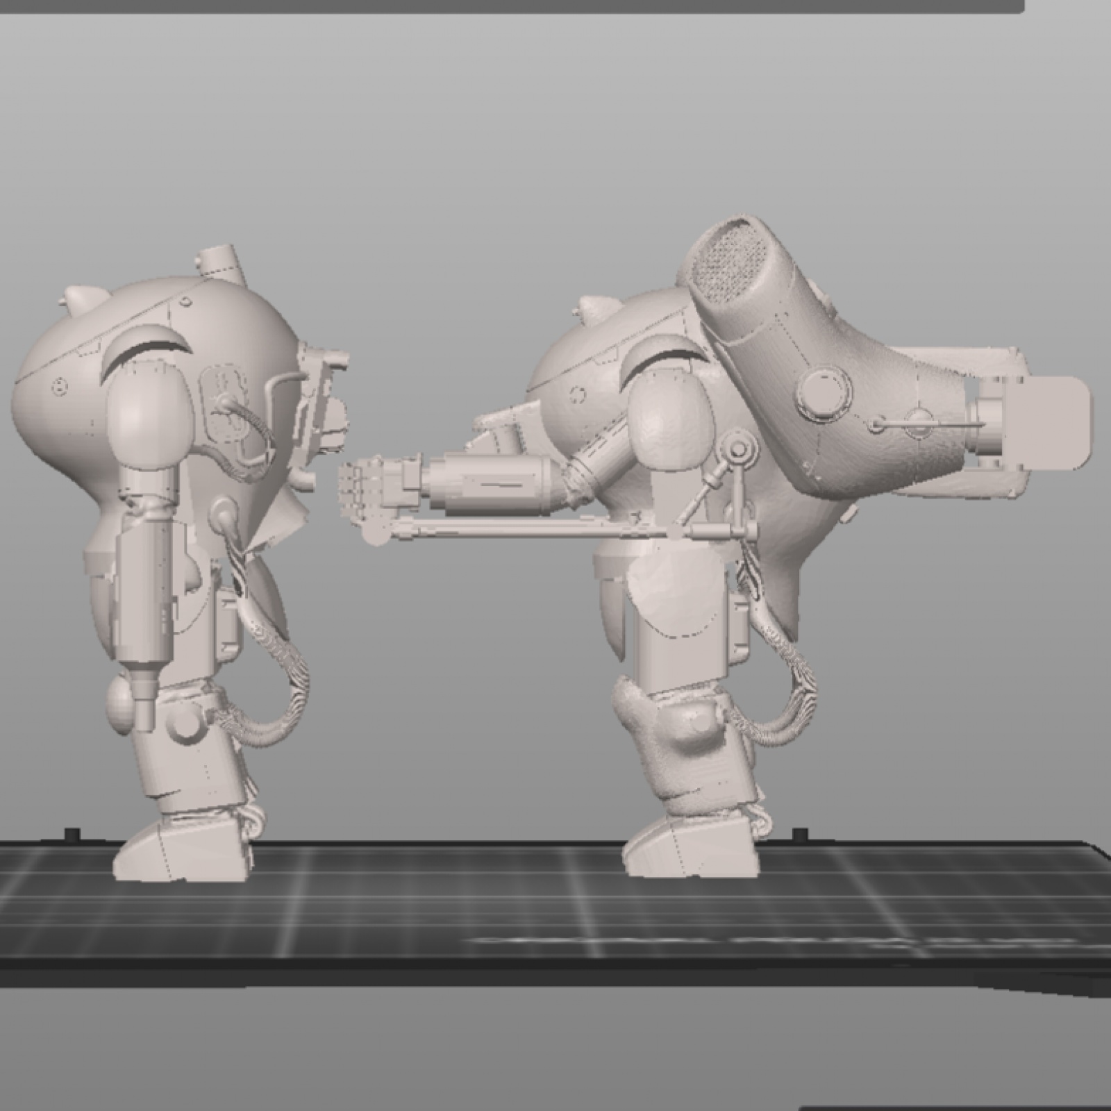Click the blurred label on the build plate
This screenshot has width=1111, height=1111.
click(764, 944)
